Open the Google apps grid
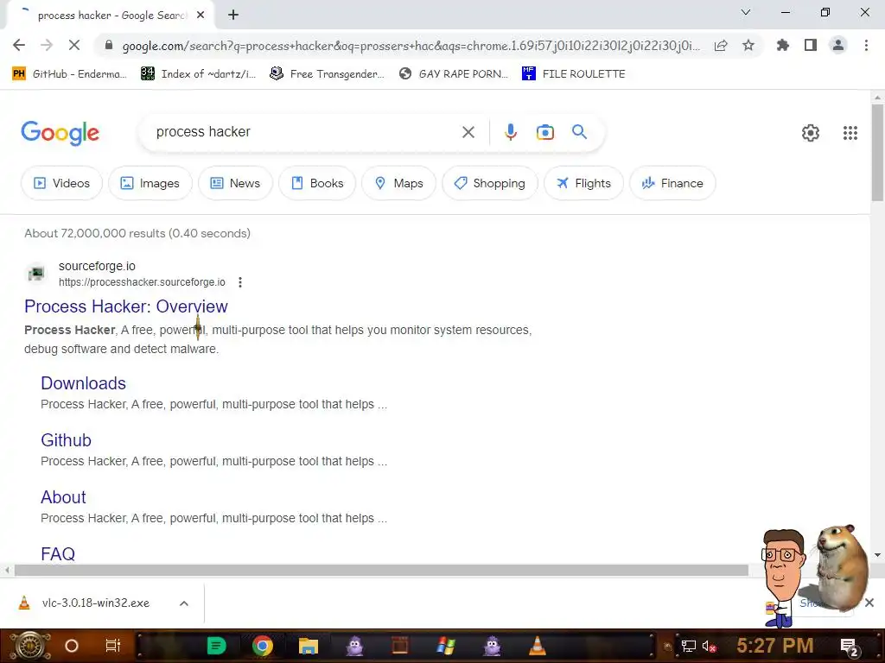 tap(850, 132)
